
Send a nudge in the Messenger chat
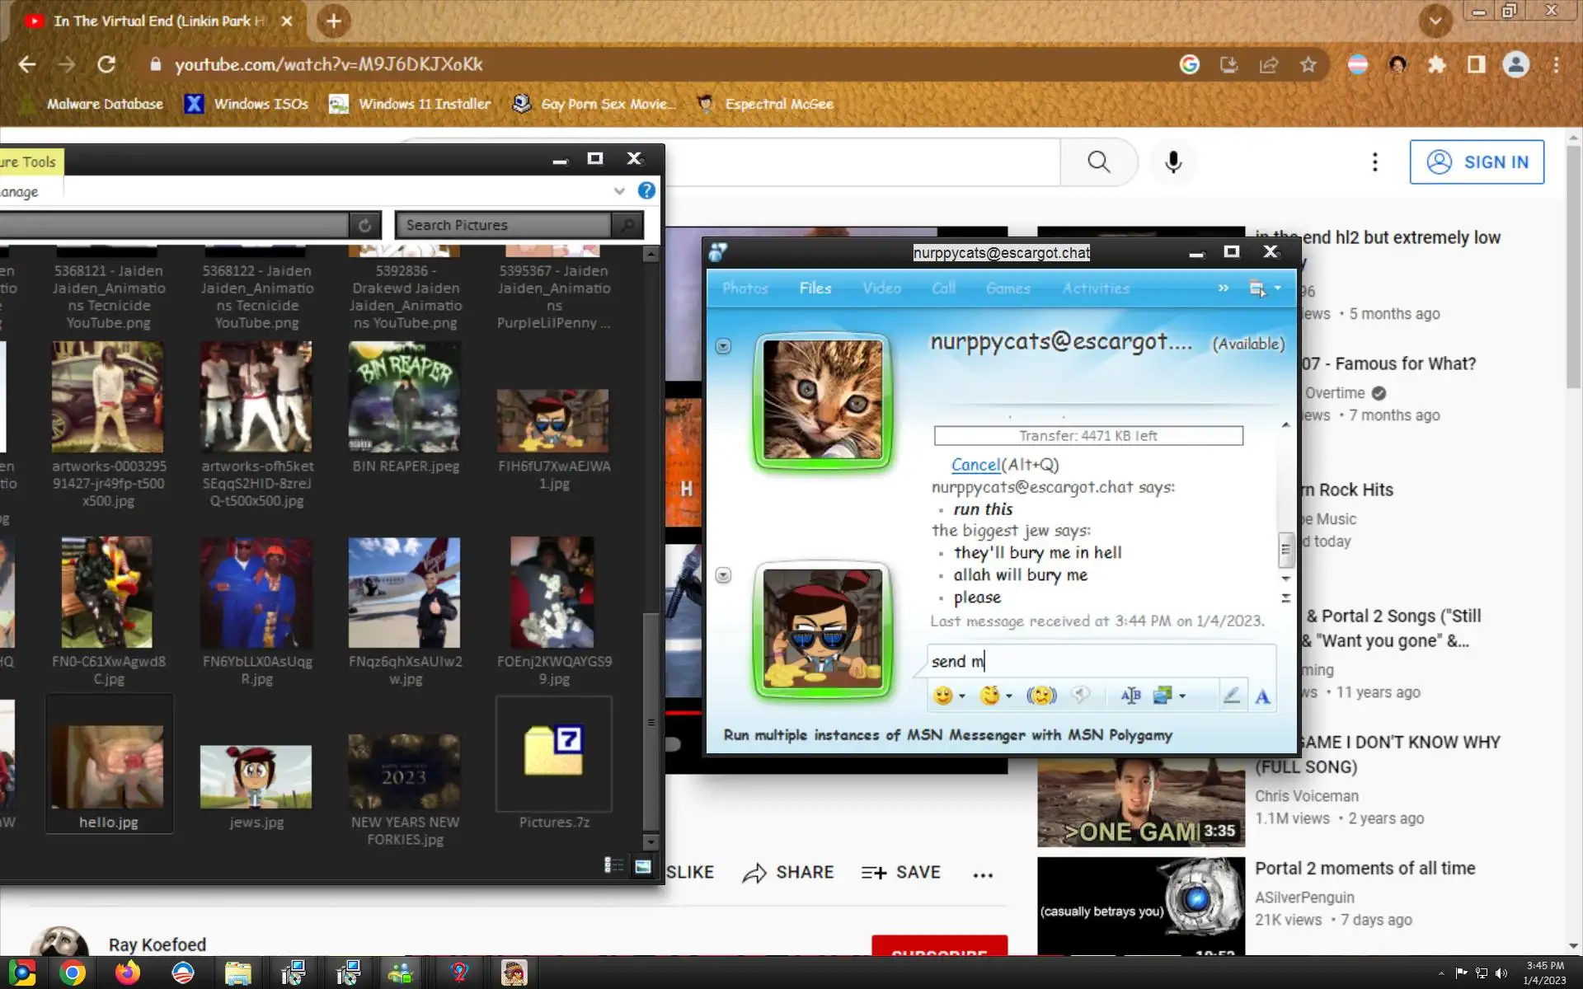pyautogui.click(x=1041, y=696)
